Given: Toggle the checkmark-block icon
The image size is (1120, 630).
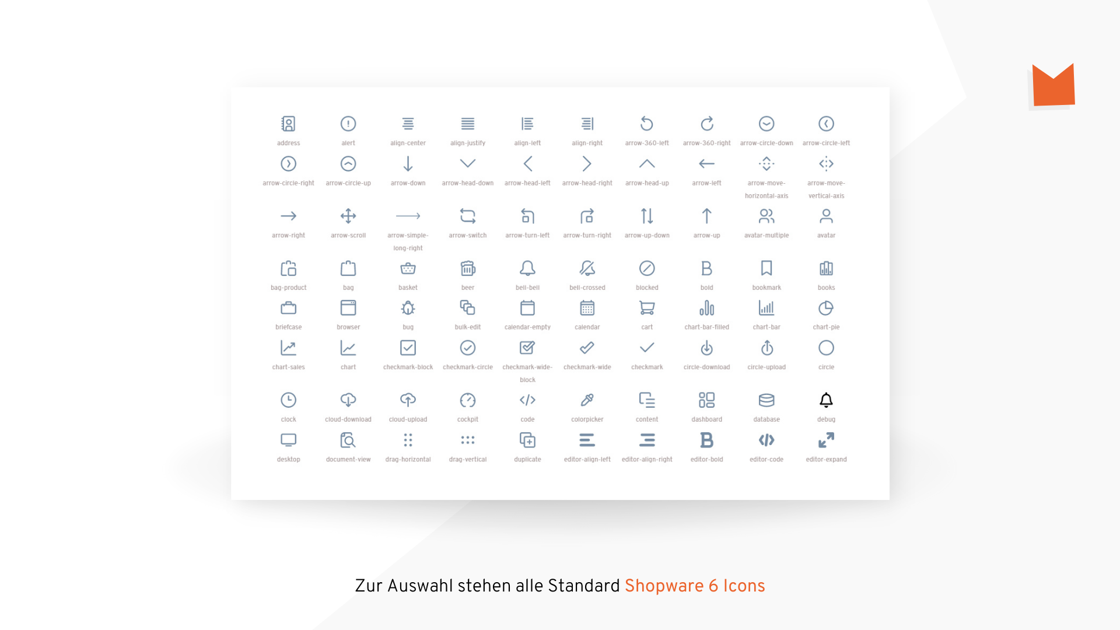Looking at the screenshot, I should coord(408,348).
